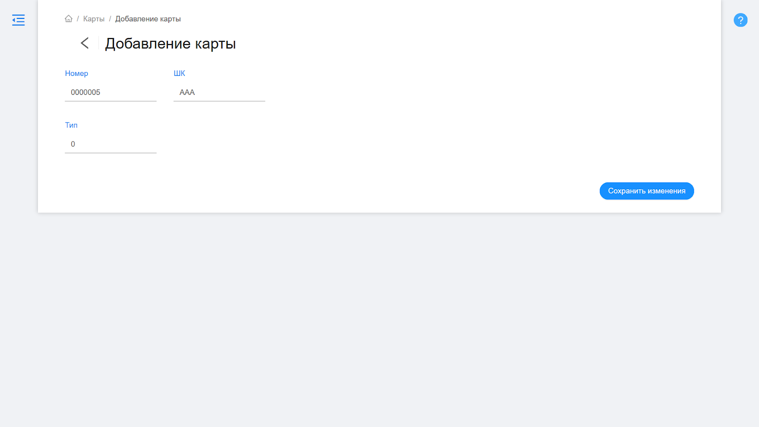759x427 pixels.
Task: Click the Тип field label
Action: tap(71, 125)
